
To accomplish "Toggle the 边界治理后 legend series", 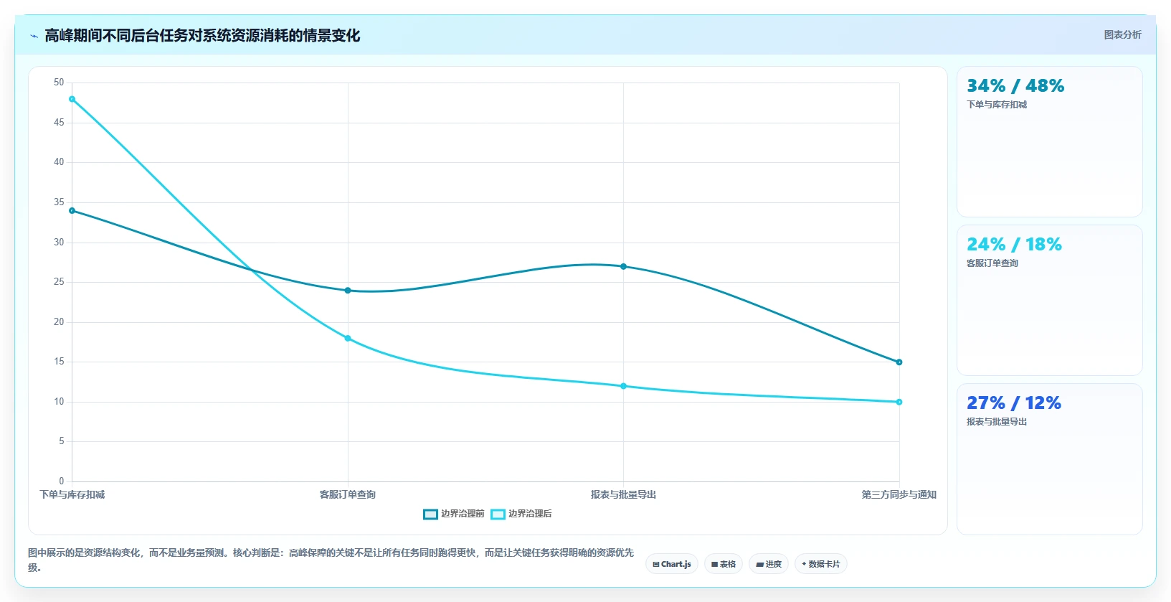I will (x=521, y=514).
